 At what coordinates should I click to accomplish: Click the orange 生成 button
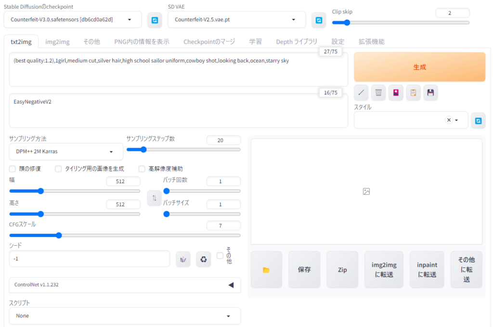coord(419,67)
